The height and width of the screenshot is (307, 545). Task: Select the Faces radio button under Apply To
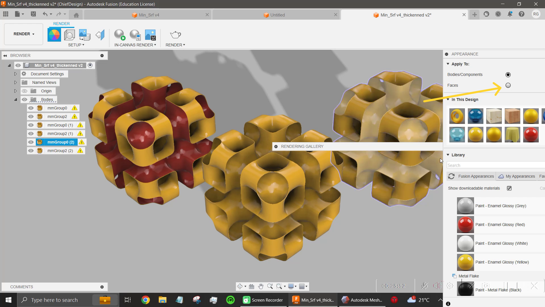click(x=508, y=85)
